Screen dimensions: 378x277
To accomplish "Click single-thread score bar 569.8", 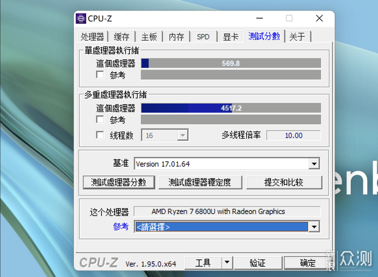I will click(231, 63).
